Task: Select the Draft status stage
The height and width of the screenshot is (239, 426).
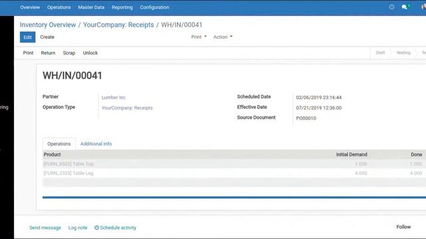Action: click(380, 52)
